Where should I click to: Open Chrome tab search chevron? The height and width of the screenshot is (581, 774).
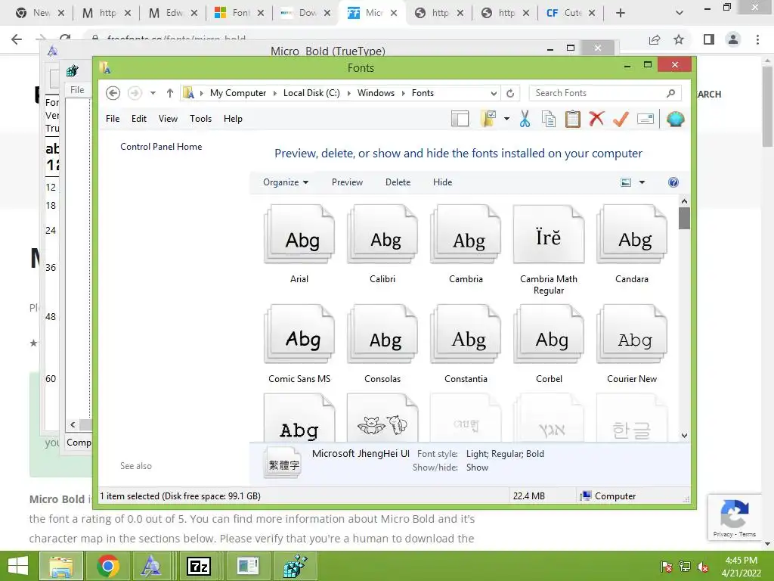pos(680,13)
